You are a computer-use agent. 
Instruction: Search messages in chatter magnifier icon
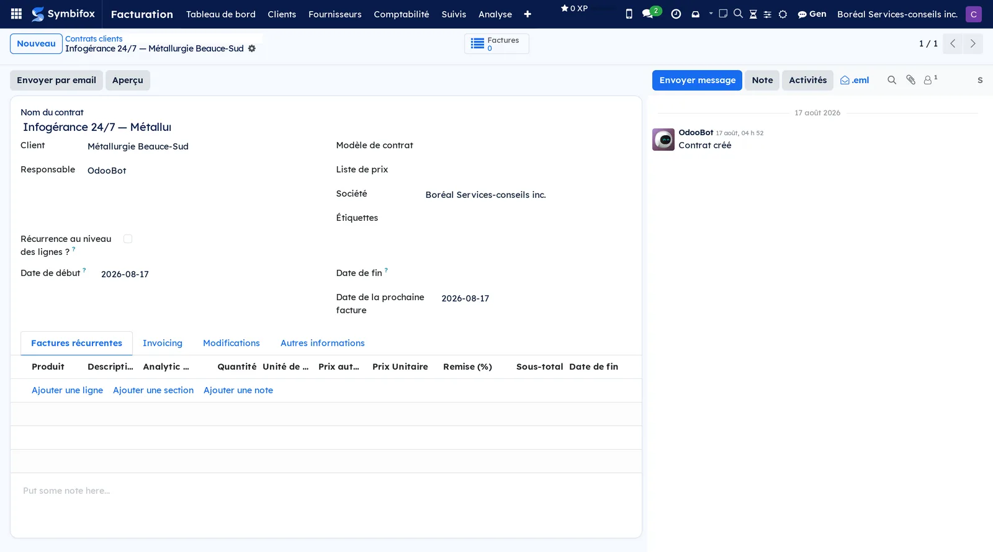892,80
